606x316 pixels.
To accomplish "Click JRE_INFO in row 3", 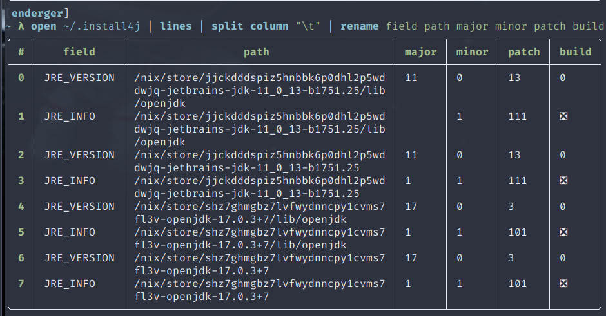I will [x=70, y=181].
